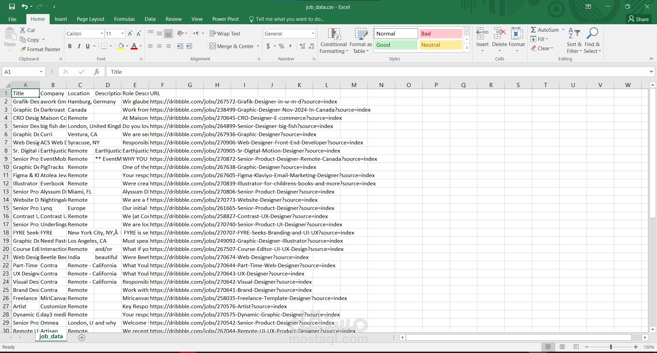Viewport: 657px width, 353px height.
Task: Add a new sheet with the plus button
Action: click(81, 337)
